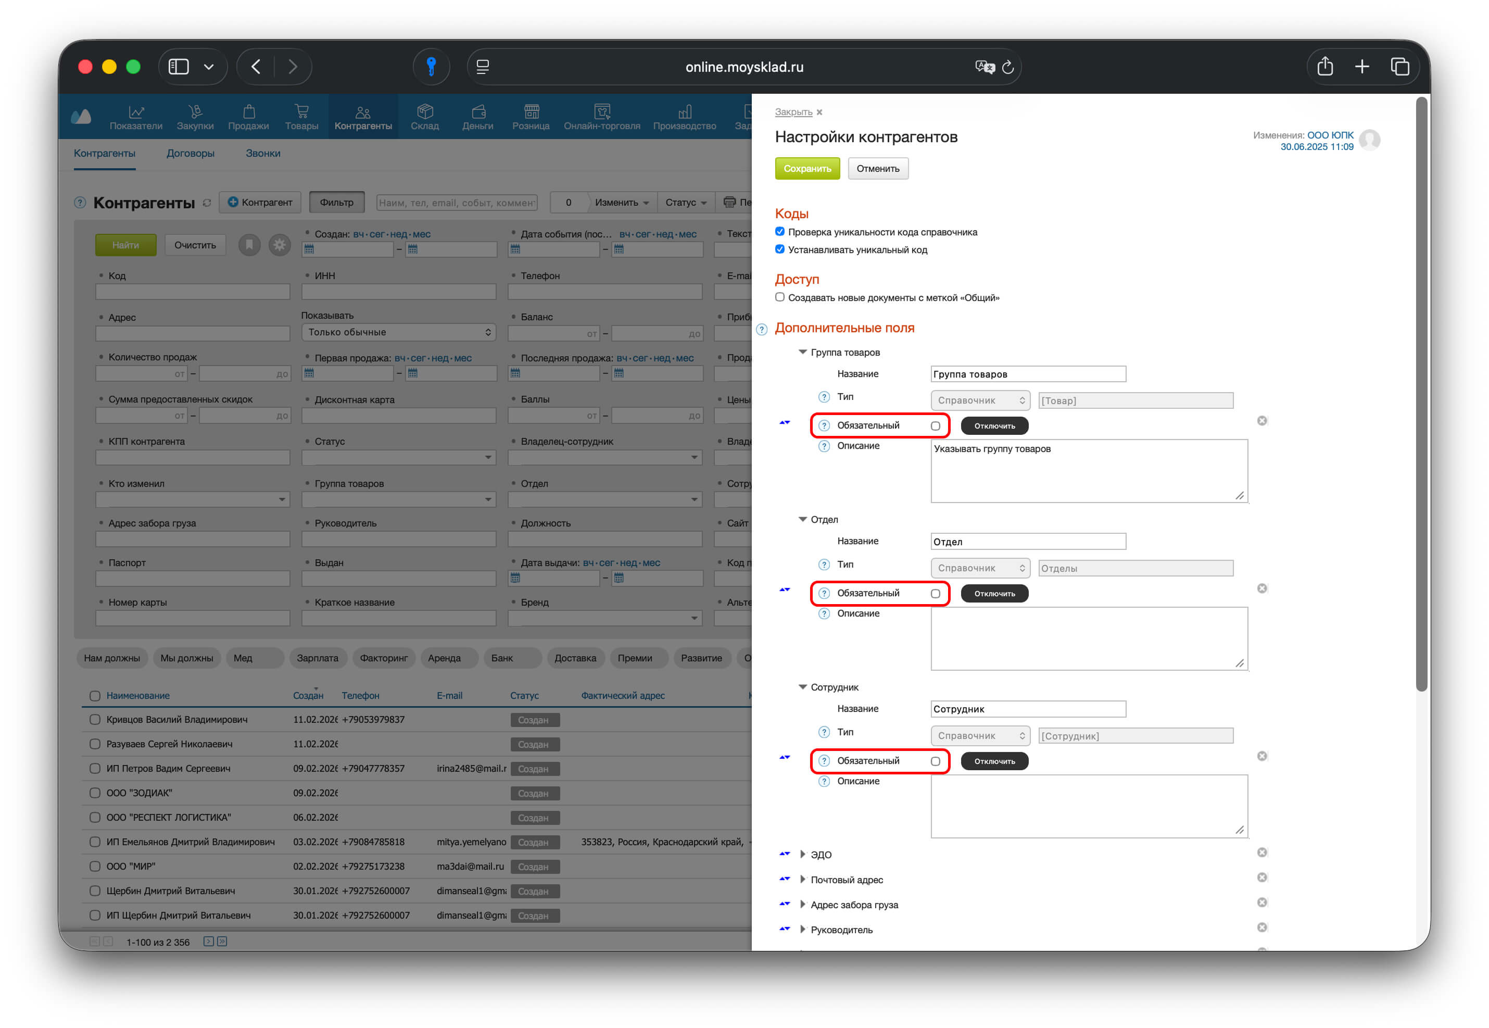The width and height of the screenshot is (1489, 1028).
Task: Delete the ЭДО additional field
Action: click(1262, 852)
